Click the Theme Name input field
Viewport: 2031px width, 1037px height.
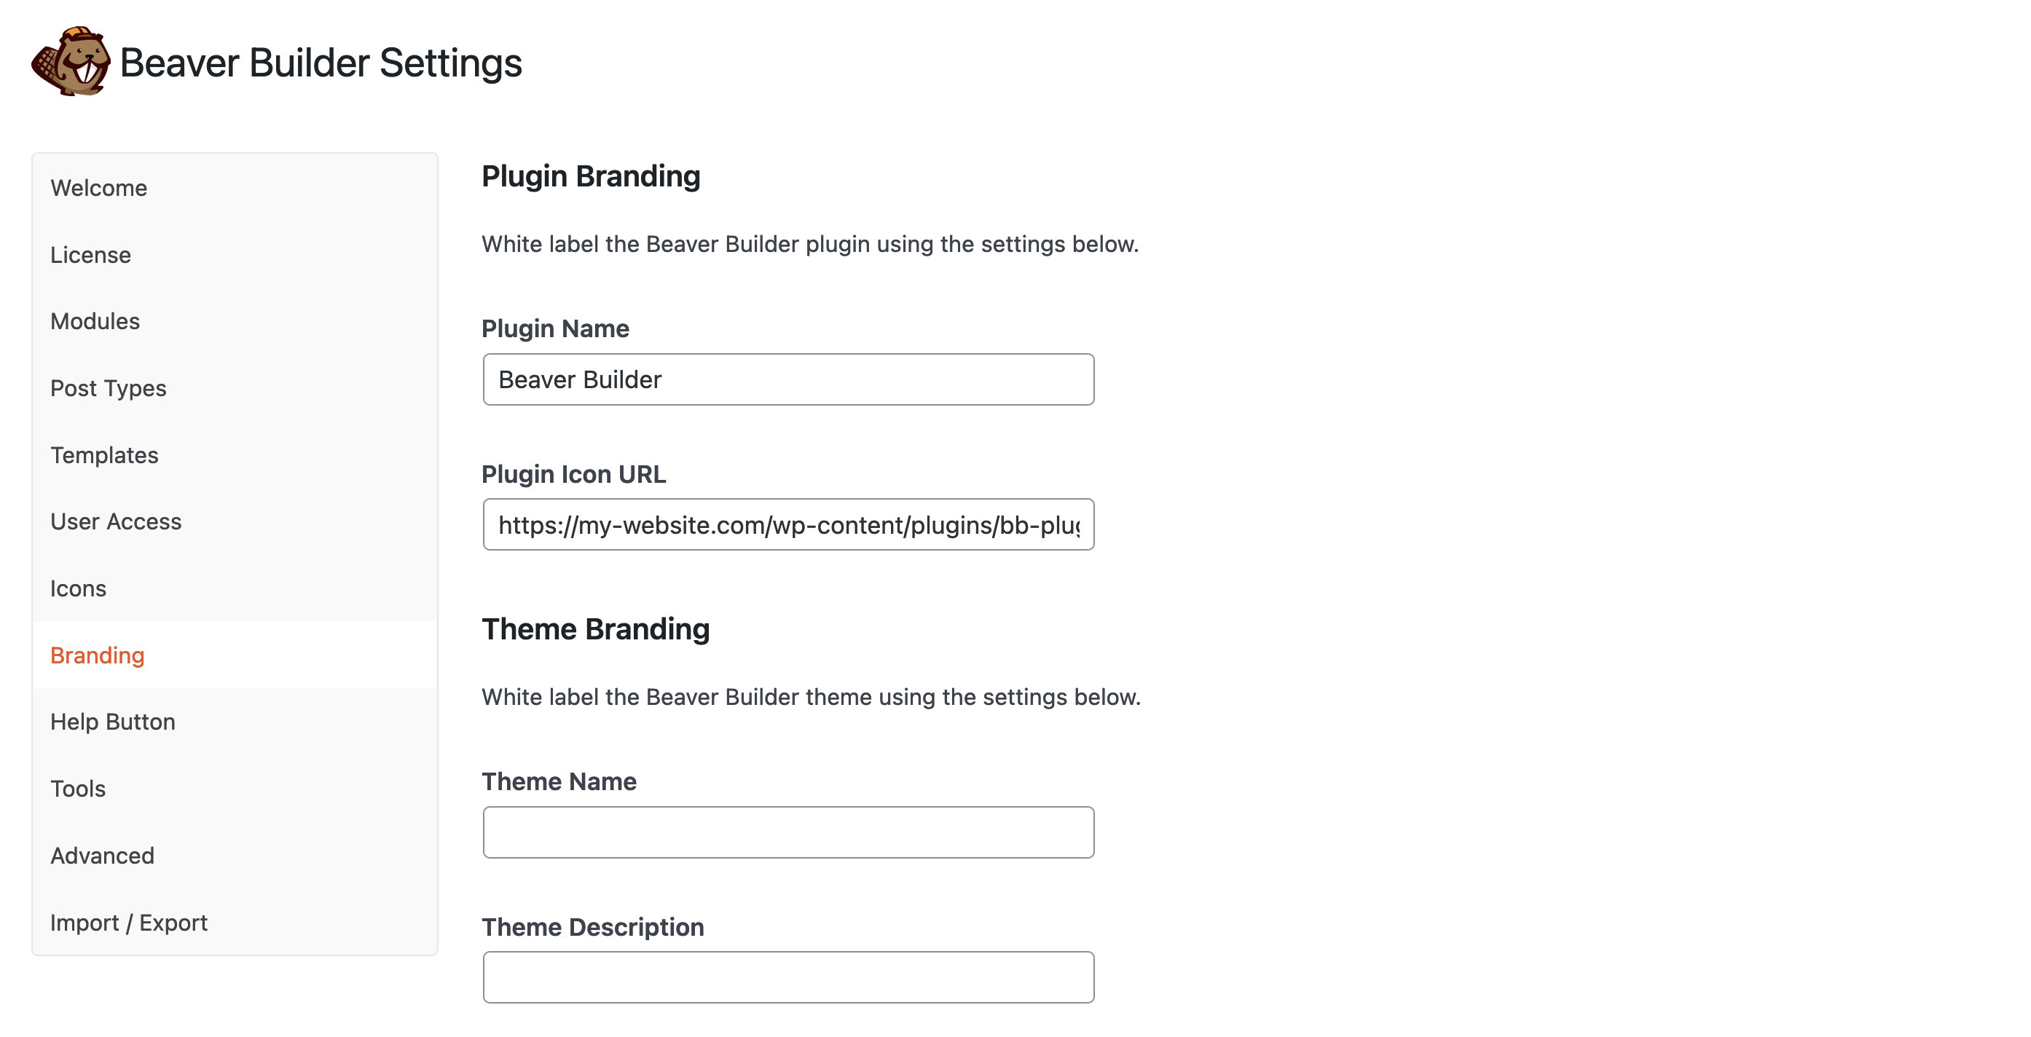[789, 832]
